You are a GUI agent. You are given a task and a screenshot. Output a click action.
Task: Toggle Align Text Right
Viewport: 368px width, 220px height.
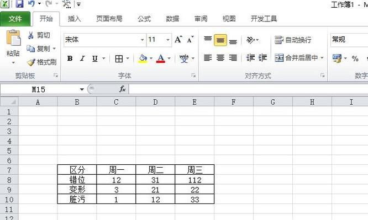[233, 58]
